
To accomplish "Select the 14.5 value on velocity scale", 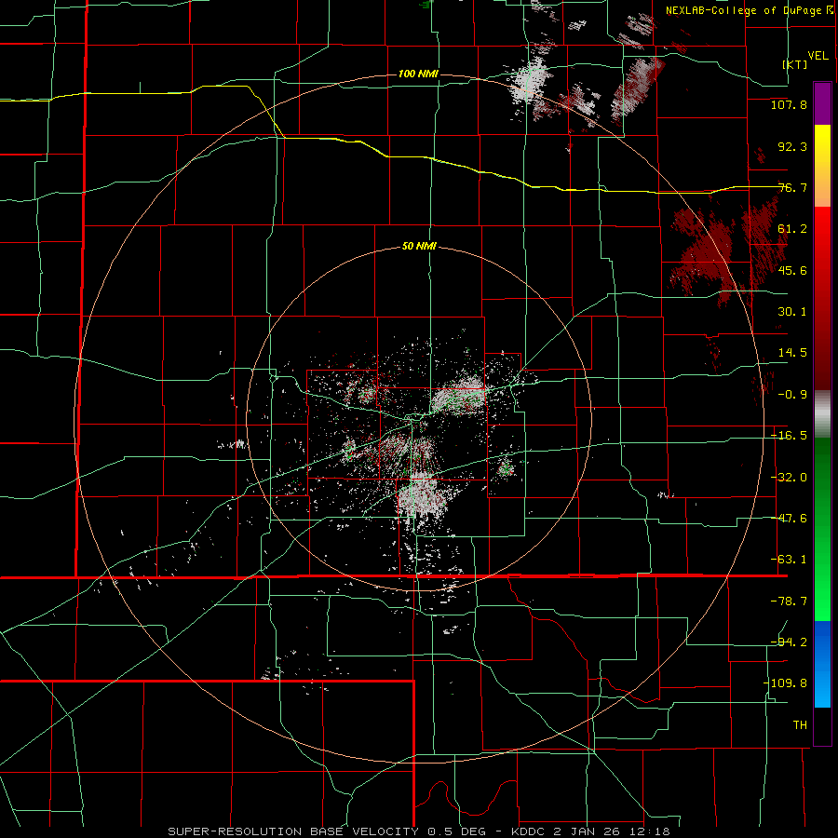I will [x=792, y=353].
